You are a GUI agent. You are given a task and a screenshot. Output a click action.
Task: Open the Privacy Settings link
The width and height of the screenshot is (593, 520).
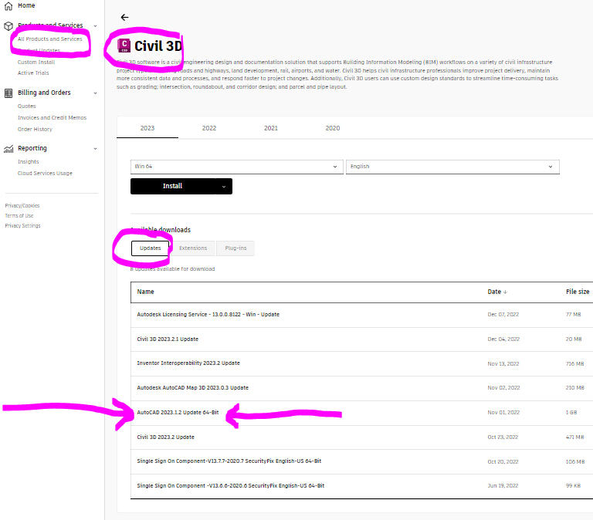22,225
